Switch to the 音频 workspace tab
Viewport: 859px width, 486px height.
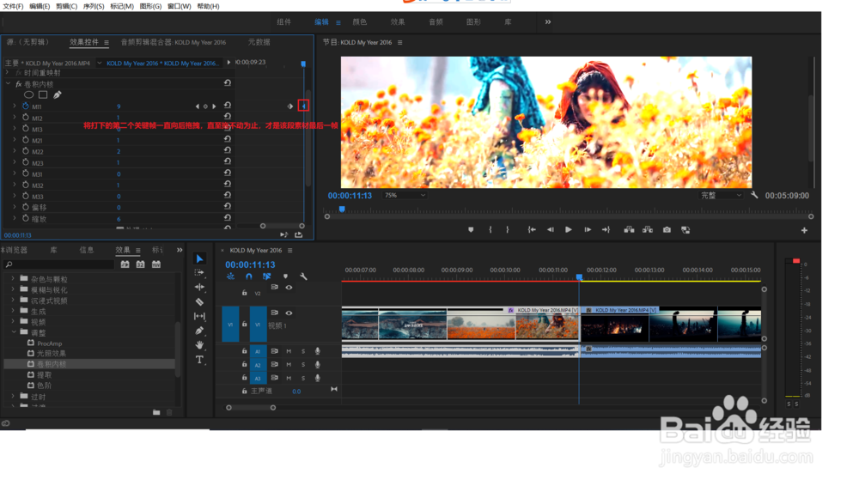[436, 22]
